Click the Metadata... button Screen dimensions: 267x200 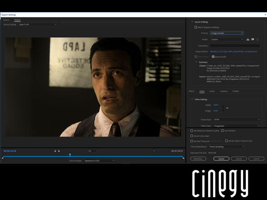click(198, 159)
